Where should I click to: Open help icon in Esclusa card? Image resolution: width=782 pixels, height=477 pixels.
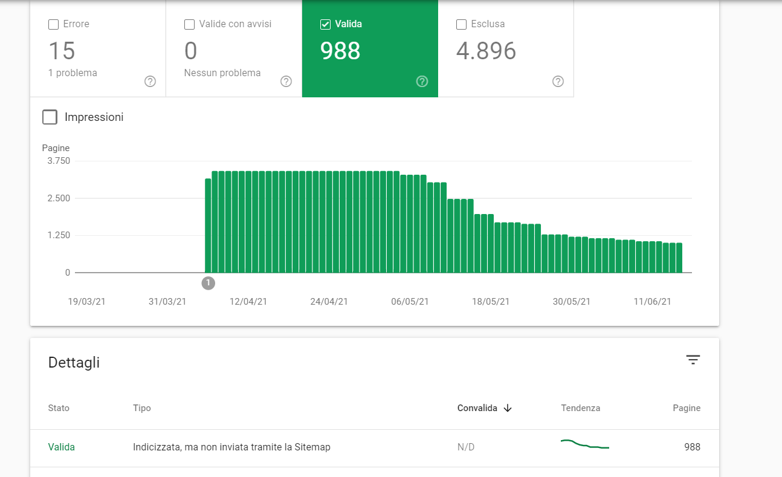tap(558, 82)
